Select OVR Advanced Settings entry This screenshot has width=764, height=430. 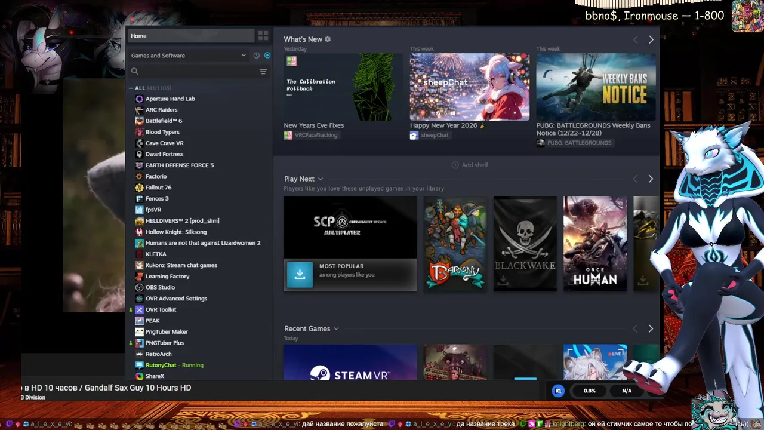[176, 299]
